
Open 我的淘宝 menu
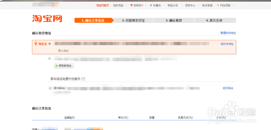coord(118,5)
